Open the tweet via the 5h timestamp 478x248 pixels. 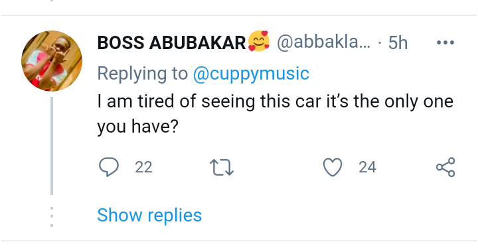click(x=398, y=42)
